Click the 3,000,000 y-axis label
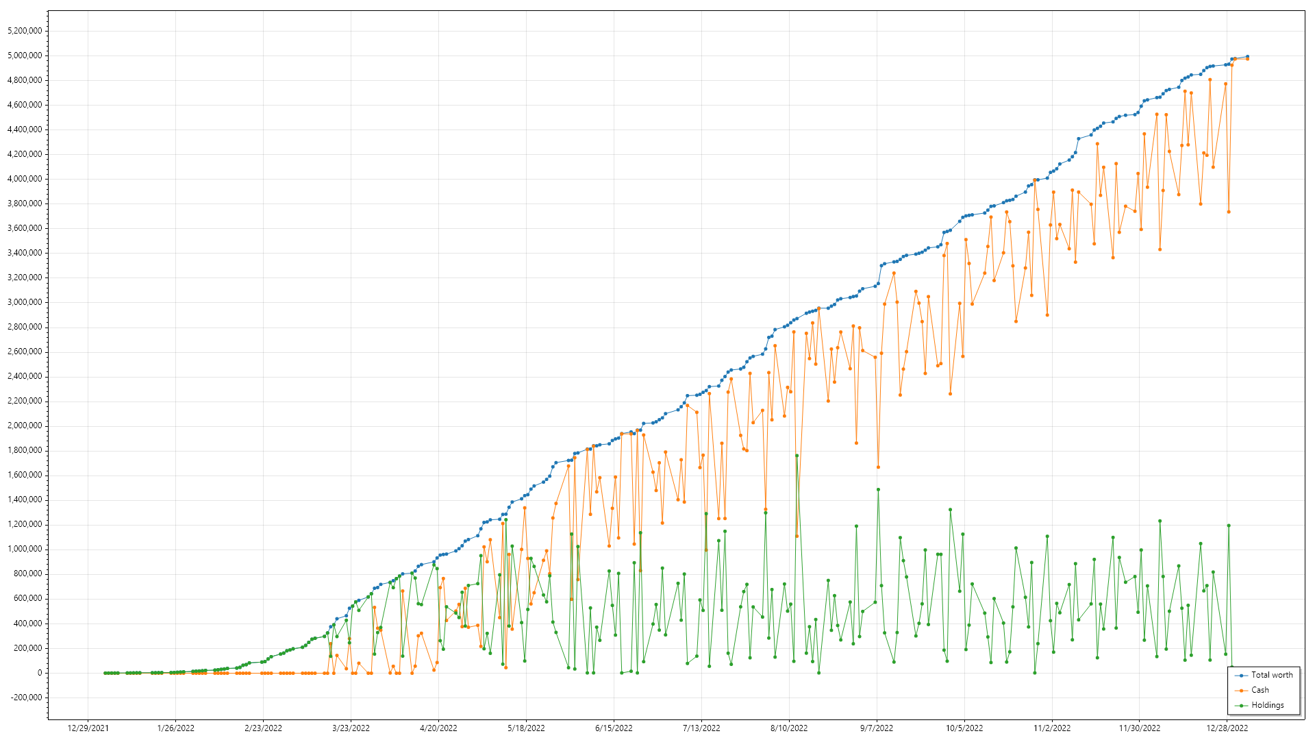The image size is (1315, 740). (24, 302)
